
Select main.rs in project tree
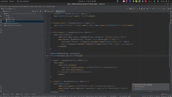(11, 18)
